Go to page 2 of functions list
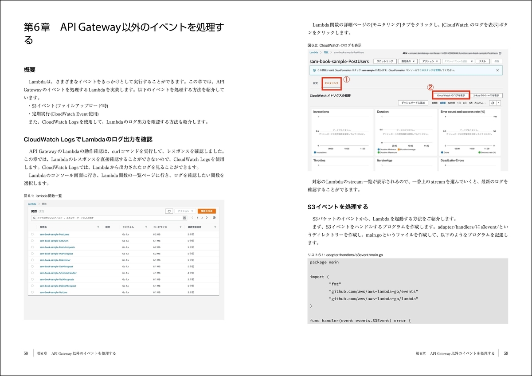This screenshot has height=376, width=532. [202, 218]
